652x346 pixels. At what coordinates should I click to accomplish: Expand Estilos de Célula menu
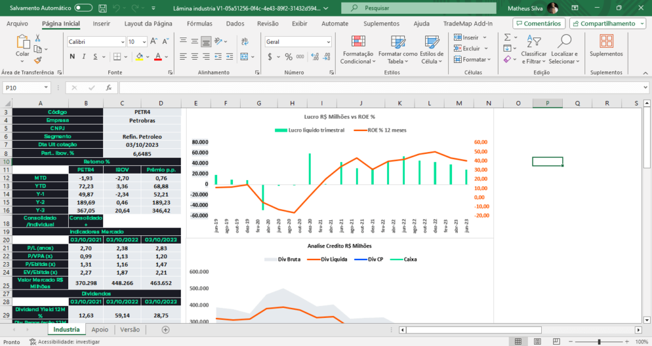[x=432, y=50]
